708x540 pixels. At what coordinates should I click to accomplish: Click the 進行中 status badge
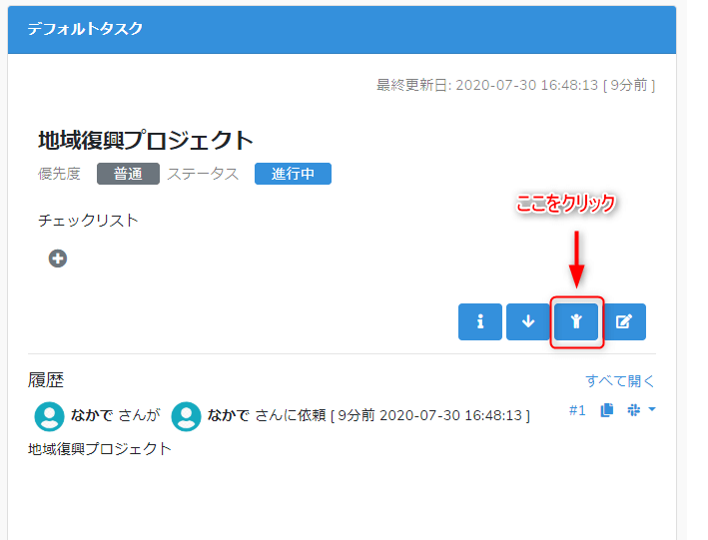coord(293,174)
